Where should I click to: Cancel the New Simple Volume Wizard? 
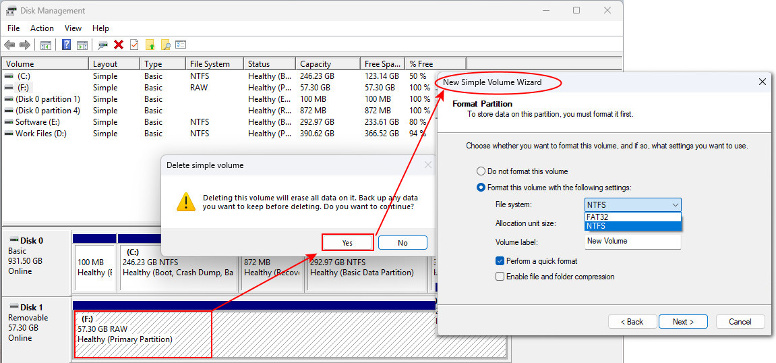click(x=740, y=322)
